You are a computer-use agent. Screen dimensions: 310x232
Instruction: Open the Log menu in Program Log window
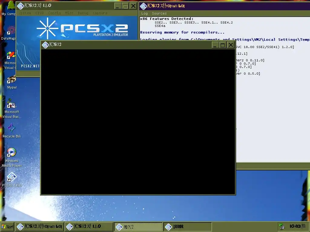pos(144,13)
